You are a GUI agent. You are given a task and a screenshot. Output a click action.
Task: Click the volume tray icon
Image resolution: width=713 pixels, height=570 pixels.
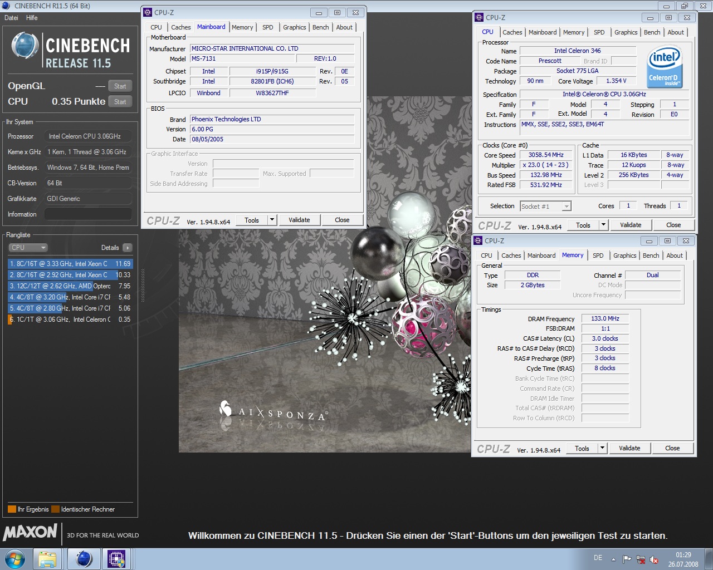tap(654, 559)
